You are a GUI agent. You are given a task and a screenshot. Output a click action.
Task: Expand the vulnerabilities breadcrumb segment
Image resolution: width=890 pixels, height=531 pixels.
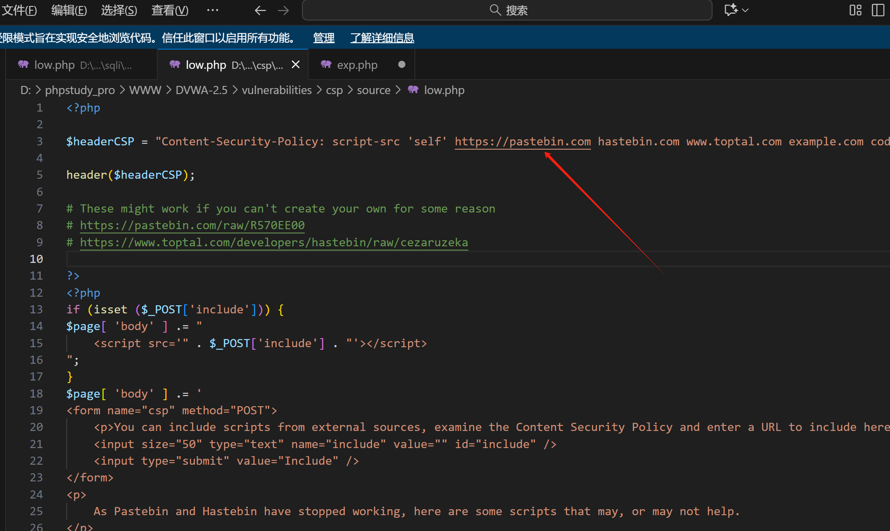[x=277, y=90]
